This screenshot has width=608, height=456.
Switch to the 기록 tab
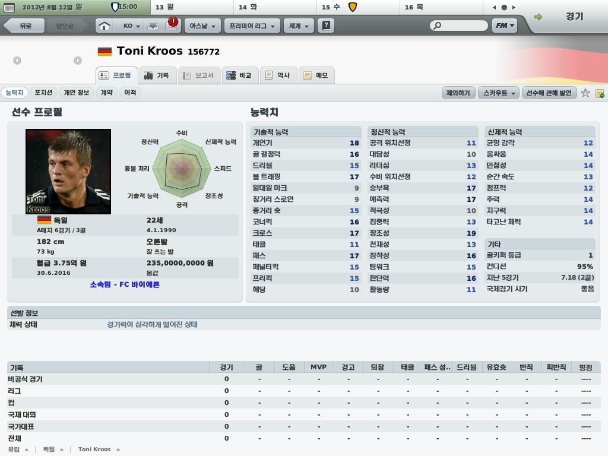pyautogui.click(x=157, y=75)
